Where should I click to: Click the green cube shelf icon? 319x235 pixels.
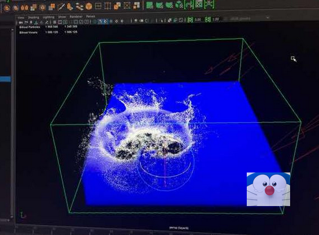click(179, 5)
